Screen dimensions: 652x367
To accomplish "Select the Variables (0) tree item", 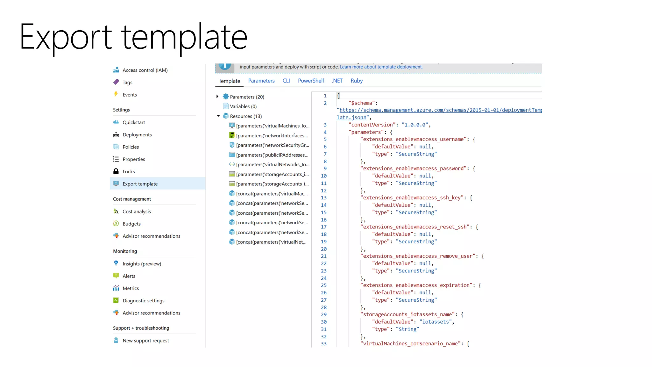I will [x=243, y=106].
